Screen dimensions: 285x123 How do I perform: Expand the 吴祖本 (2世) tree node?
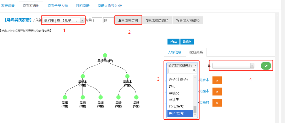pyautogui.click(x=83, y=76)
